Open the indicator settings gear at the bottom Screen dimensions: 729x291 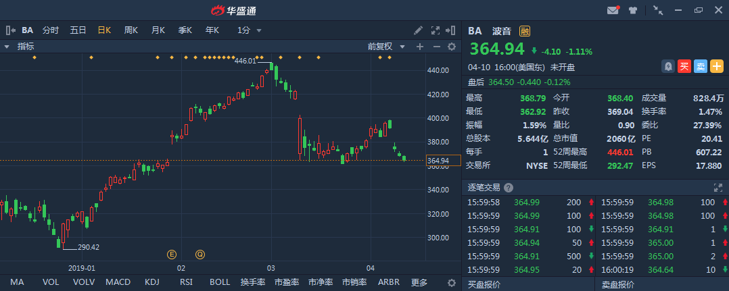452,282
